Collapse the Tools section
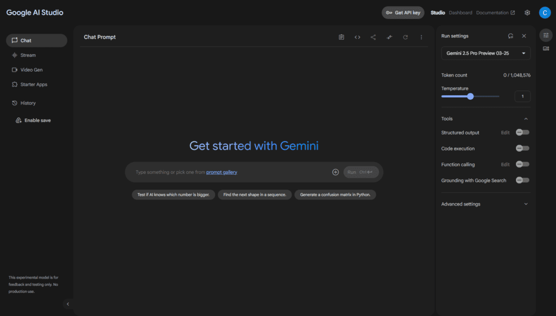 coord(526,119)
